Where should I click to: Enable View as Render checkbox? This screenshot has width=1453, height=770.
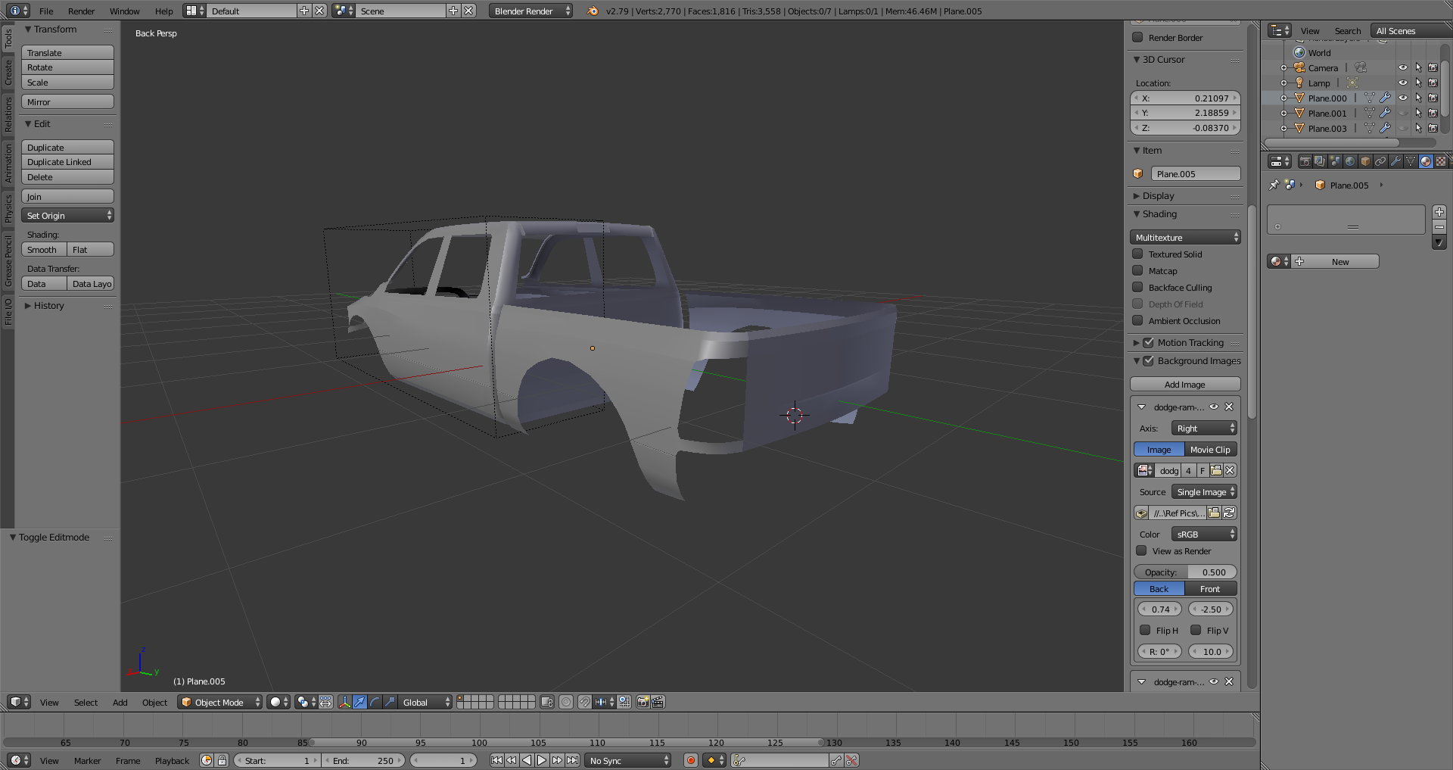1141,550
